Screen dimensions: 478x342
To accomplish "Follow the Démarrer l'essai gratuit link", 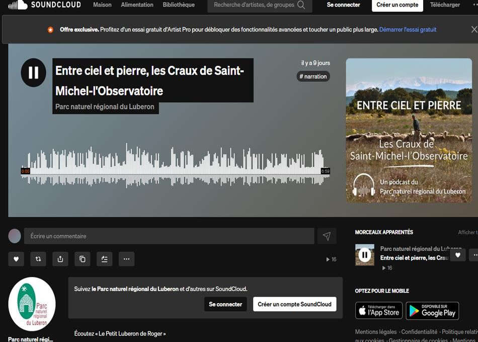I will coord(408,30).
